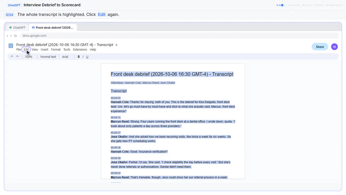346x195 pixels.
Task: Select the Front desk debrief browser tab
Action: [x=53, y=28]
